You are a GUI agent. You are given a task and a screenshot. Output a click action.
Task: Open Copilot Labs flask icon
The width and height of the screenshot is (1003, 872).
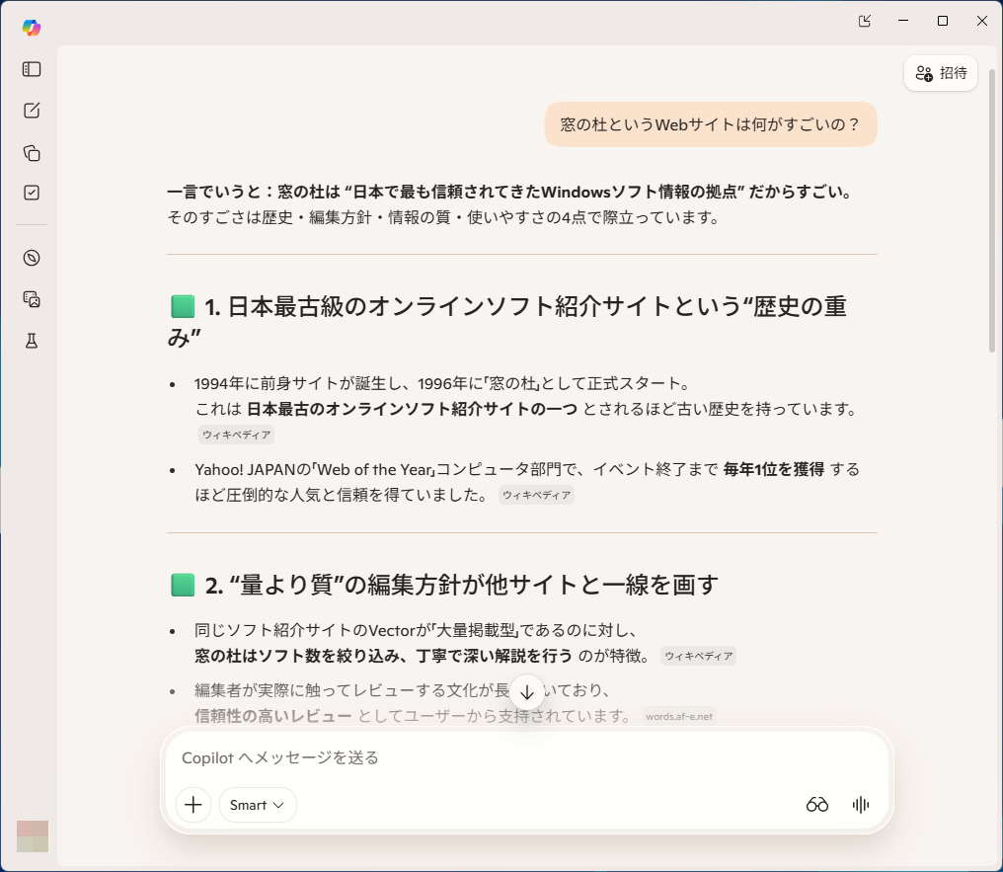click(31, 340)
